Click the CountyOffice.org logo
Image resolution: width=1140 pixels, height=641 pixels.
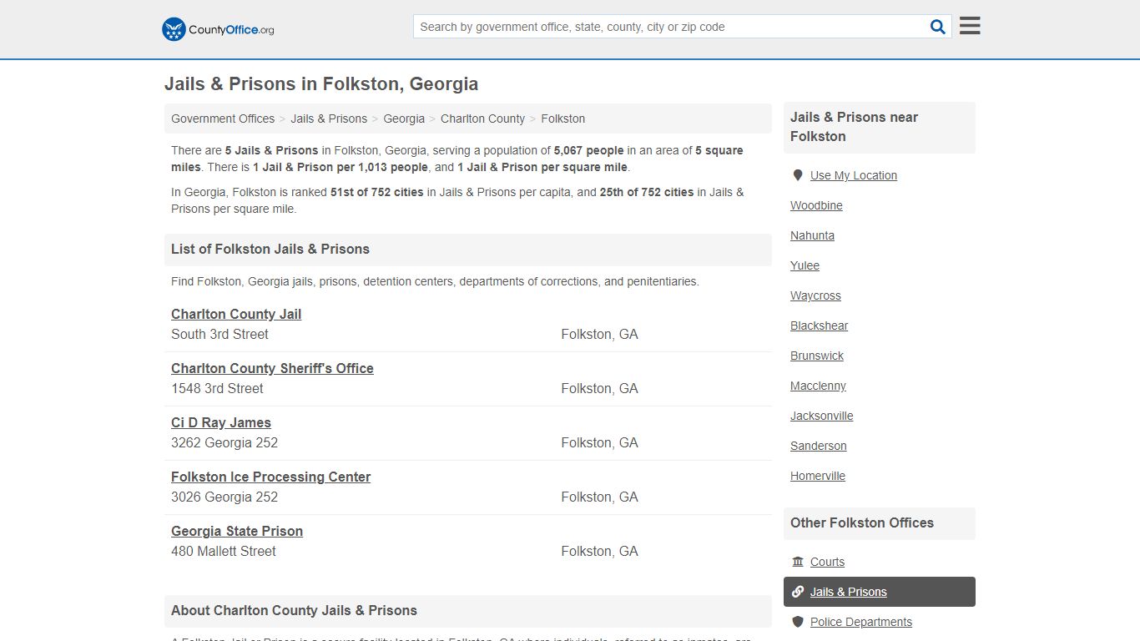click(x=218, y=29)
